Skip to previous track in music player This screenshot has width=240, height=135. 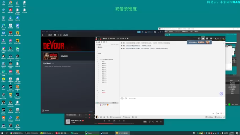(109, 121)
